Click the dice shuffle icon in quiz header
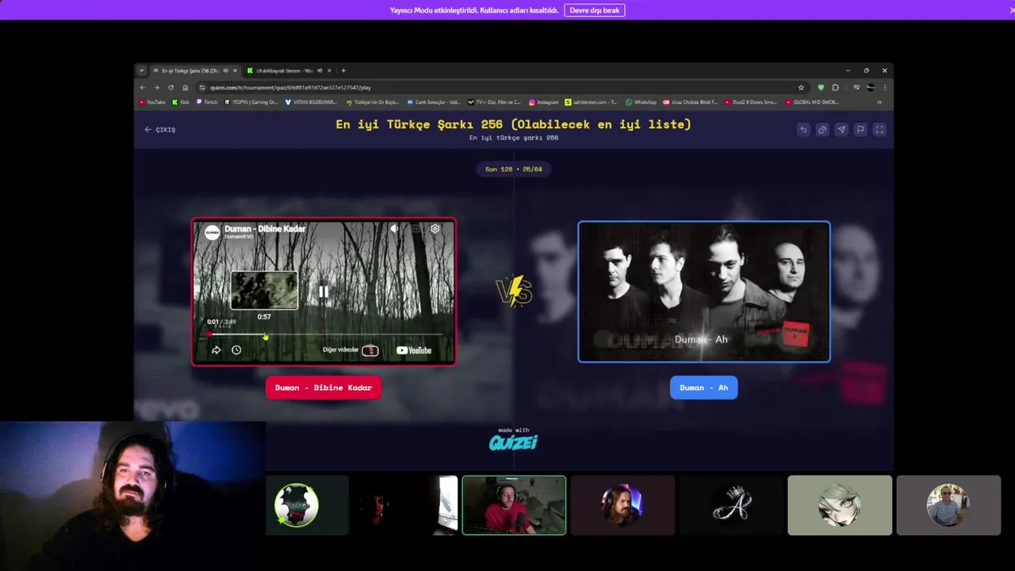1015x571 pixels. pyautogui.click(x=822, y=129)
